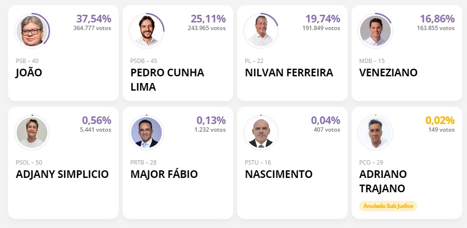Image resolution: width=467 pixels, height=228 pixels.
Task: Select the 25,11% percentage figure
Action: pyautogui.click(x=208, y=19)
